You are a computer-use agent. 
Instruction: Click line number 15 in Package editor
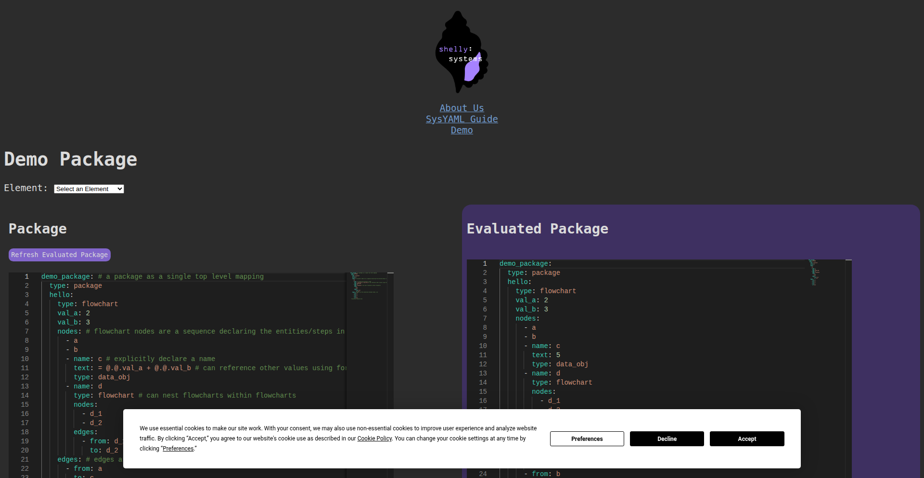pos(25,405)
